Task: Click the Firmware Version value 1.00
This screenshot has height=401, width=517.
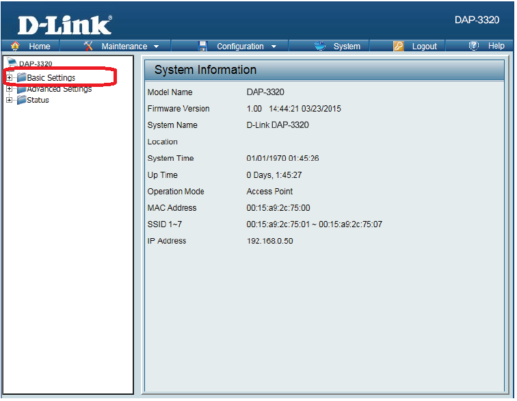Action: click(254, 109)
